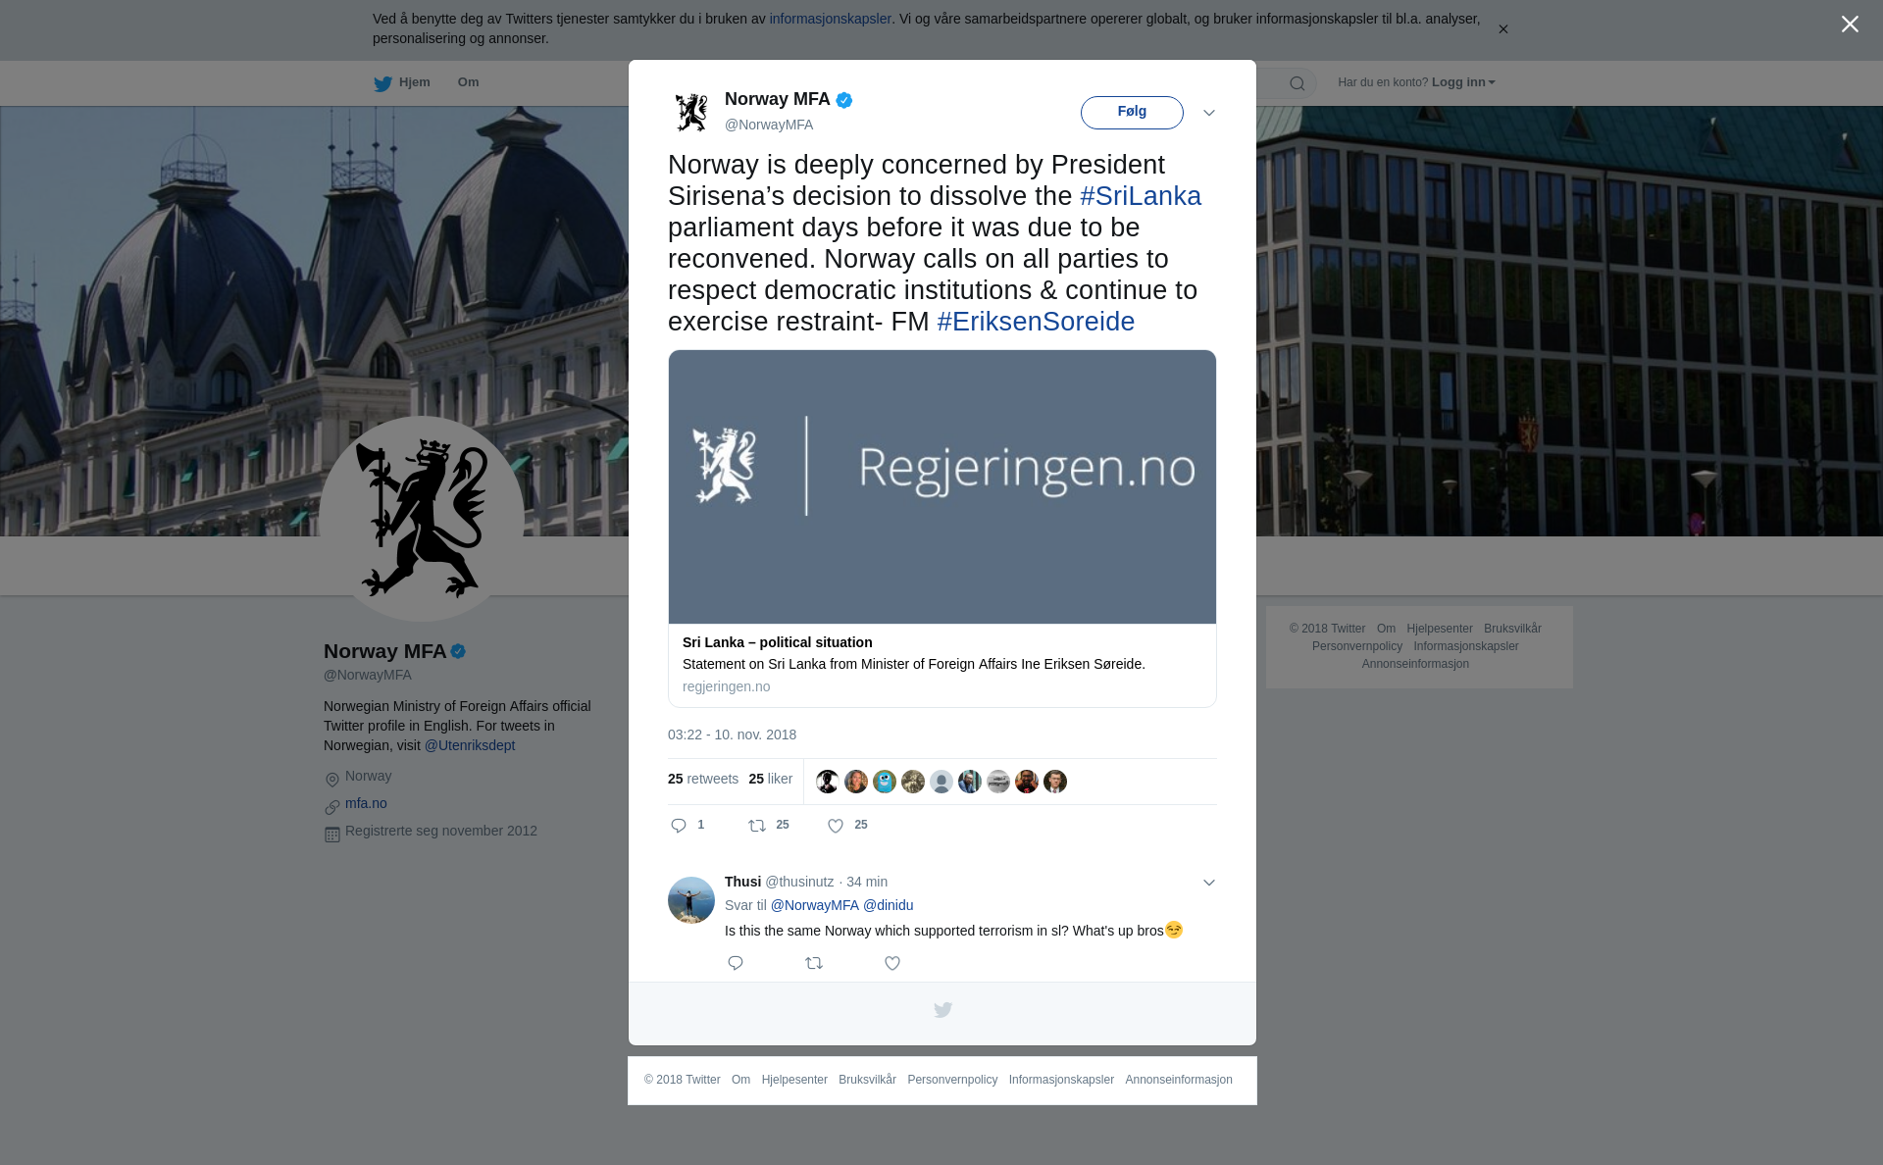Click the mfa.no profile link
1883x1165 pixels.
coord(366,803)
